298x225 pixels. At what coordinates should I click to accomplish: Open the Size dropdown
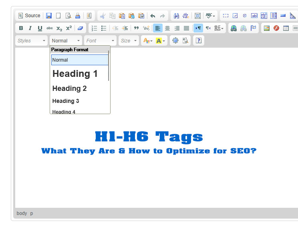coord(129,40)
